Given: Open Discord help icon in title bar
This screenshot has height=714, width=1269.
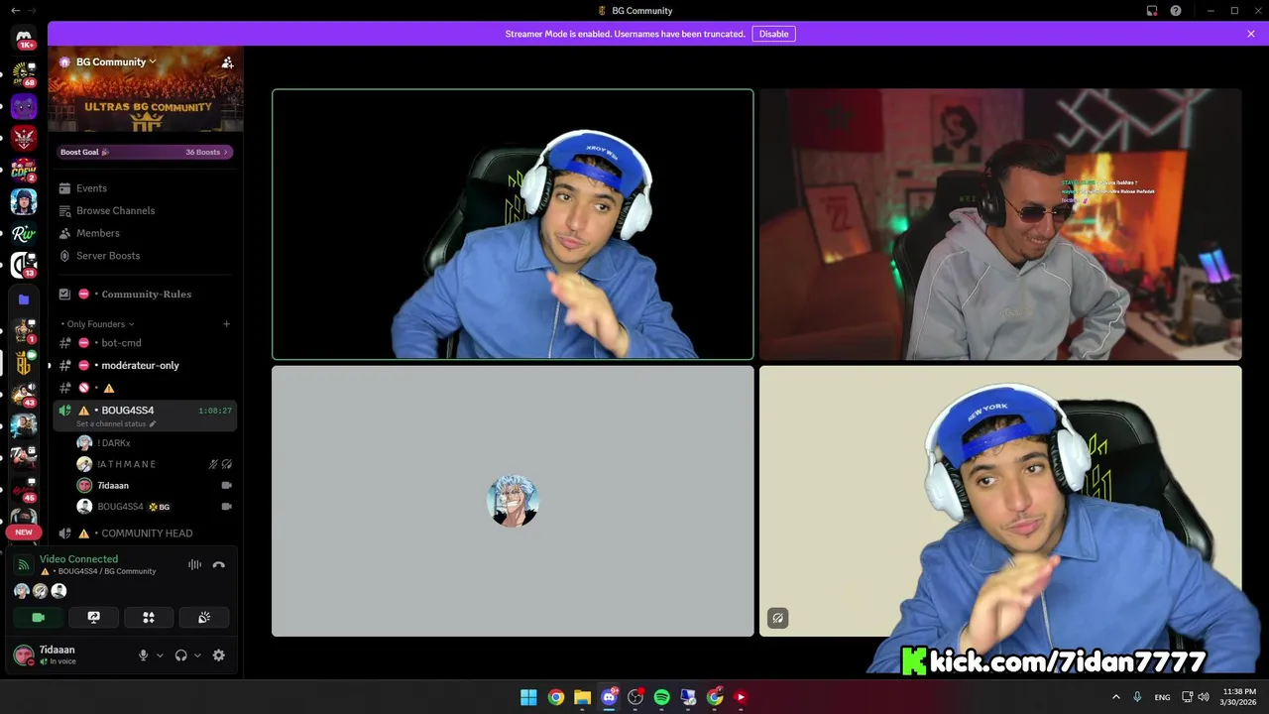Looking at the screenshot, I should tap(1176, 11).
